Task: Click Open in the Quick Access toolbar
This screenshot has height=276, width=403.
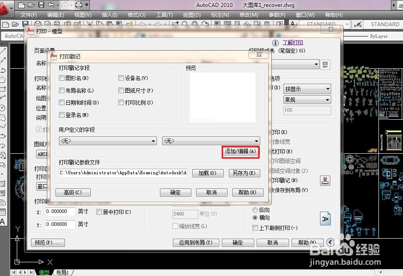Action: [31, 5]
